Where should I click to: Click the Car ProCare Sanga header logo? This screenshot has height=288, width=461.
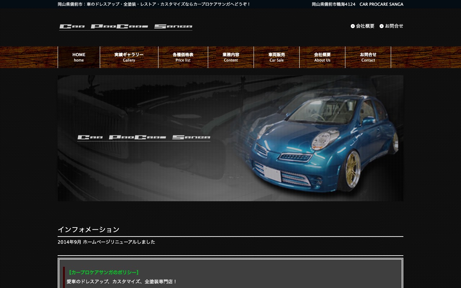(126, 27)
